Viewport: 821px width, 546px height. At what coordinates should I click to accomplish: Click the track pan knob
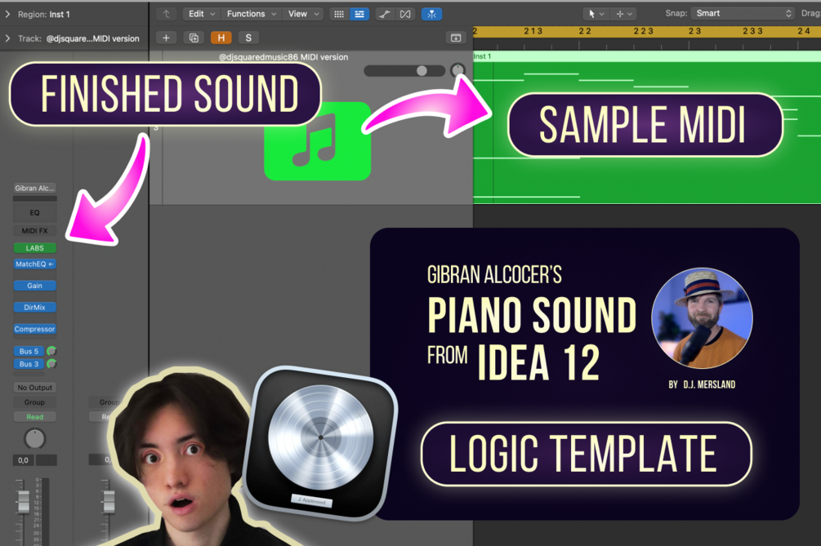(x=457, y=71)
